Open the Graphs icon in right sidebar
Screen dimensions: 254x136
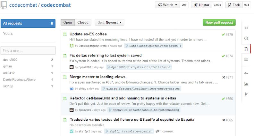click(x=246, y=84)
